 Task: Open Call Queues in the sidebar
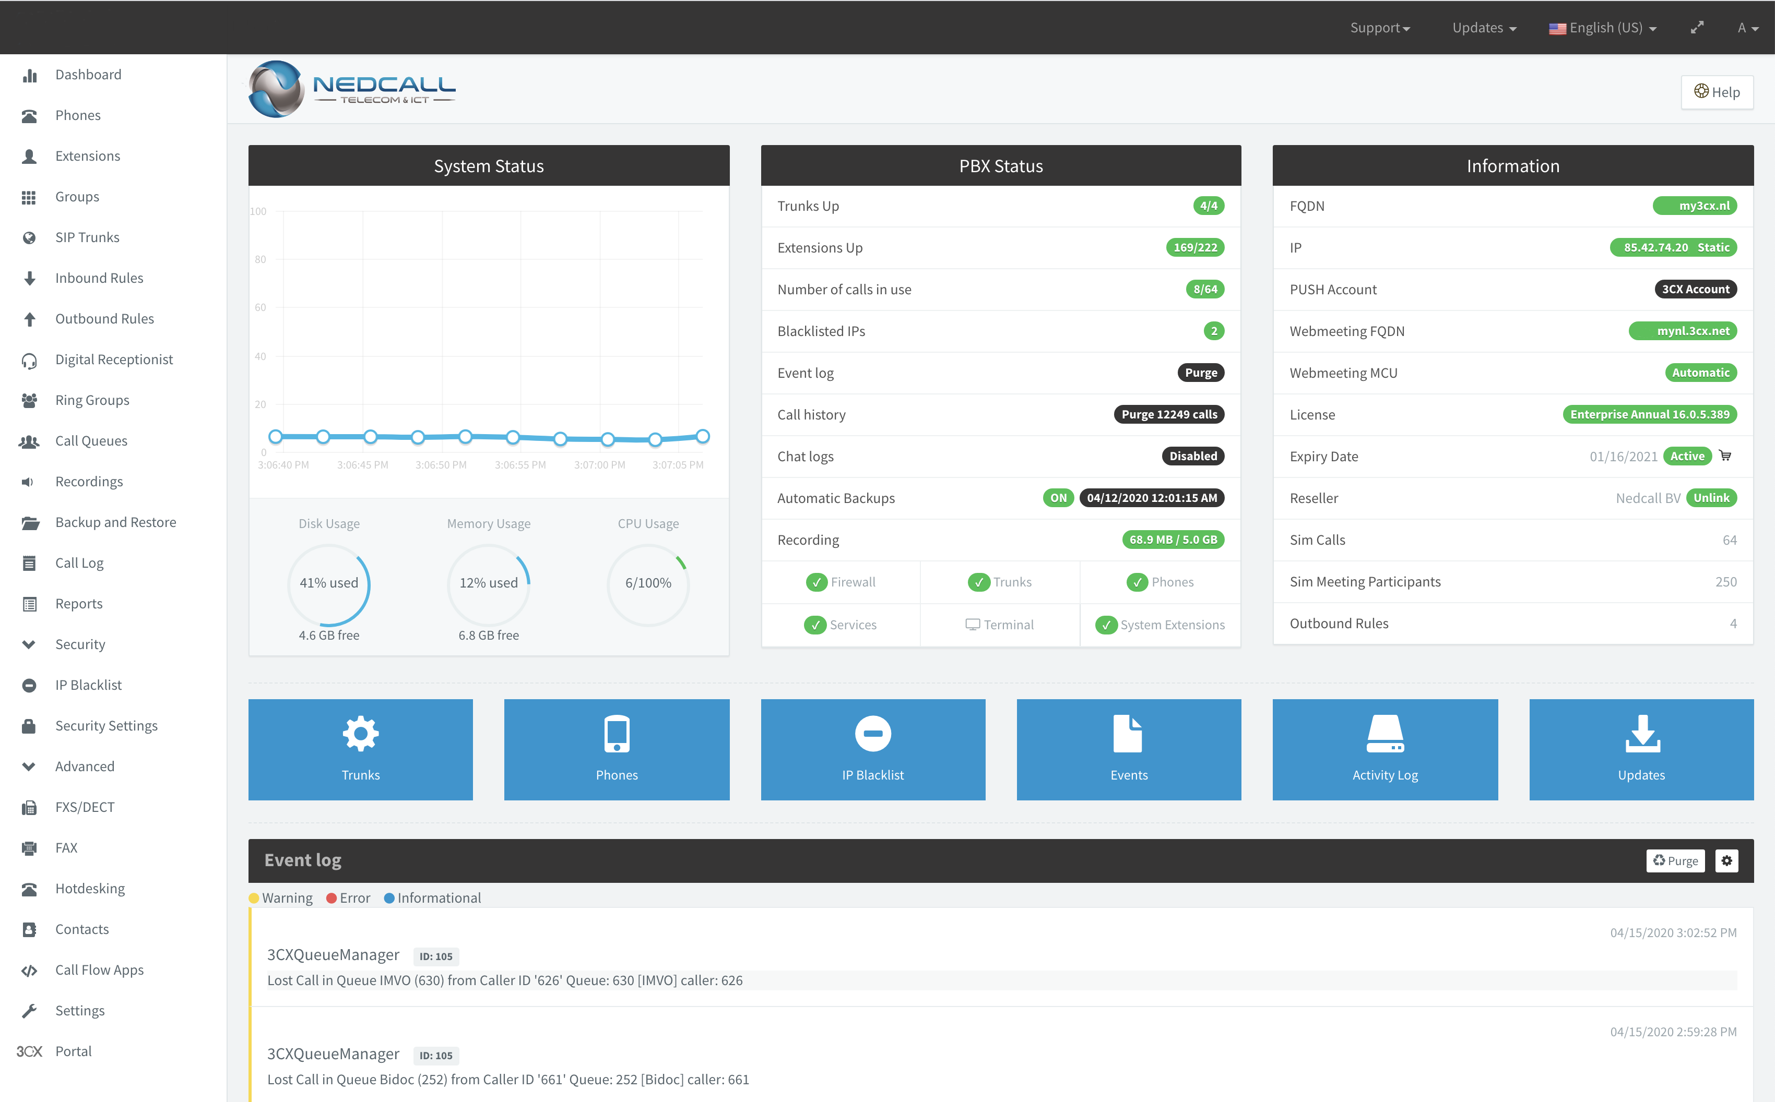[91, 441]
